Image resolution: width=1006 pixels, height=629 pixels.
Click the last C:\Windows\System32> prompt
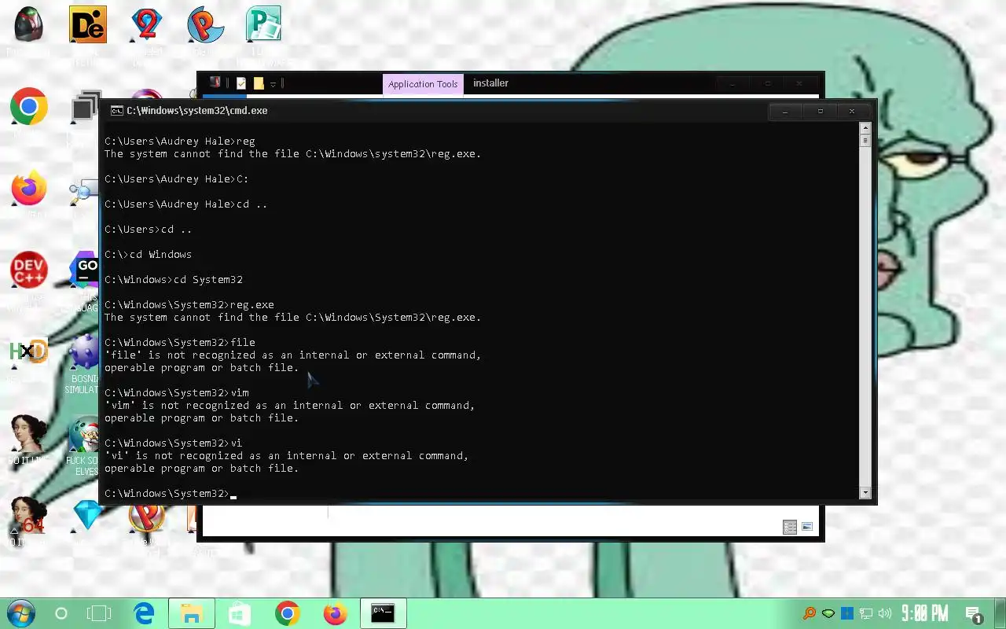click(x=167, y=494)
